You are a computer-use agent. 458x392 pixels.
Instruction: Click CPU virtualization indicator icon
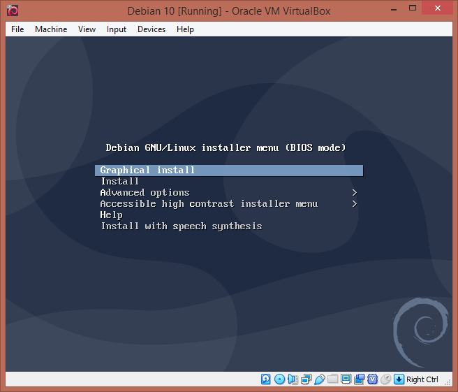(372, 379)
